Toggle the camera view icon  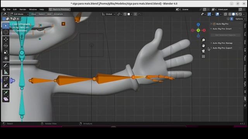[203, 51]
